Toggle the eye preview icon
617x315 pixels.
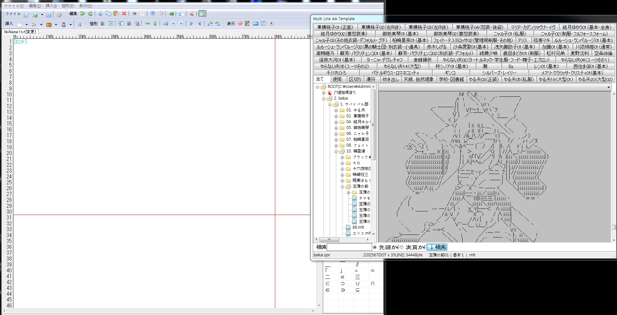tap(271, 23)
